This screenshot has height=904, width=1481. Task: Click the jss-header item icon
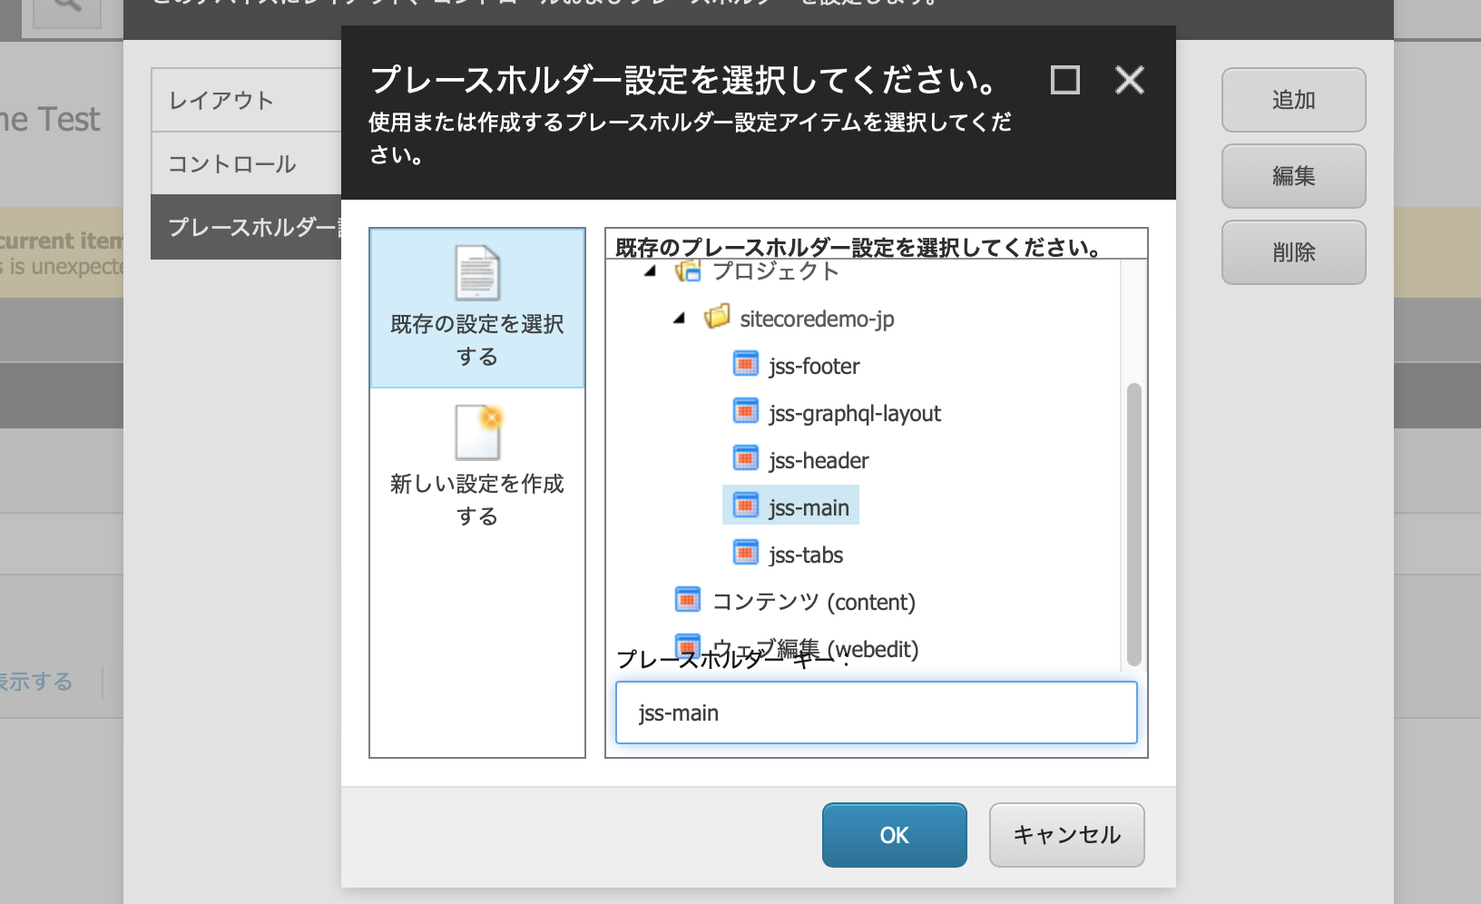pos(745,458)
